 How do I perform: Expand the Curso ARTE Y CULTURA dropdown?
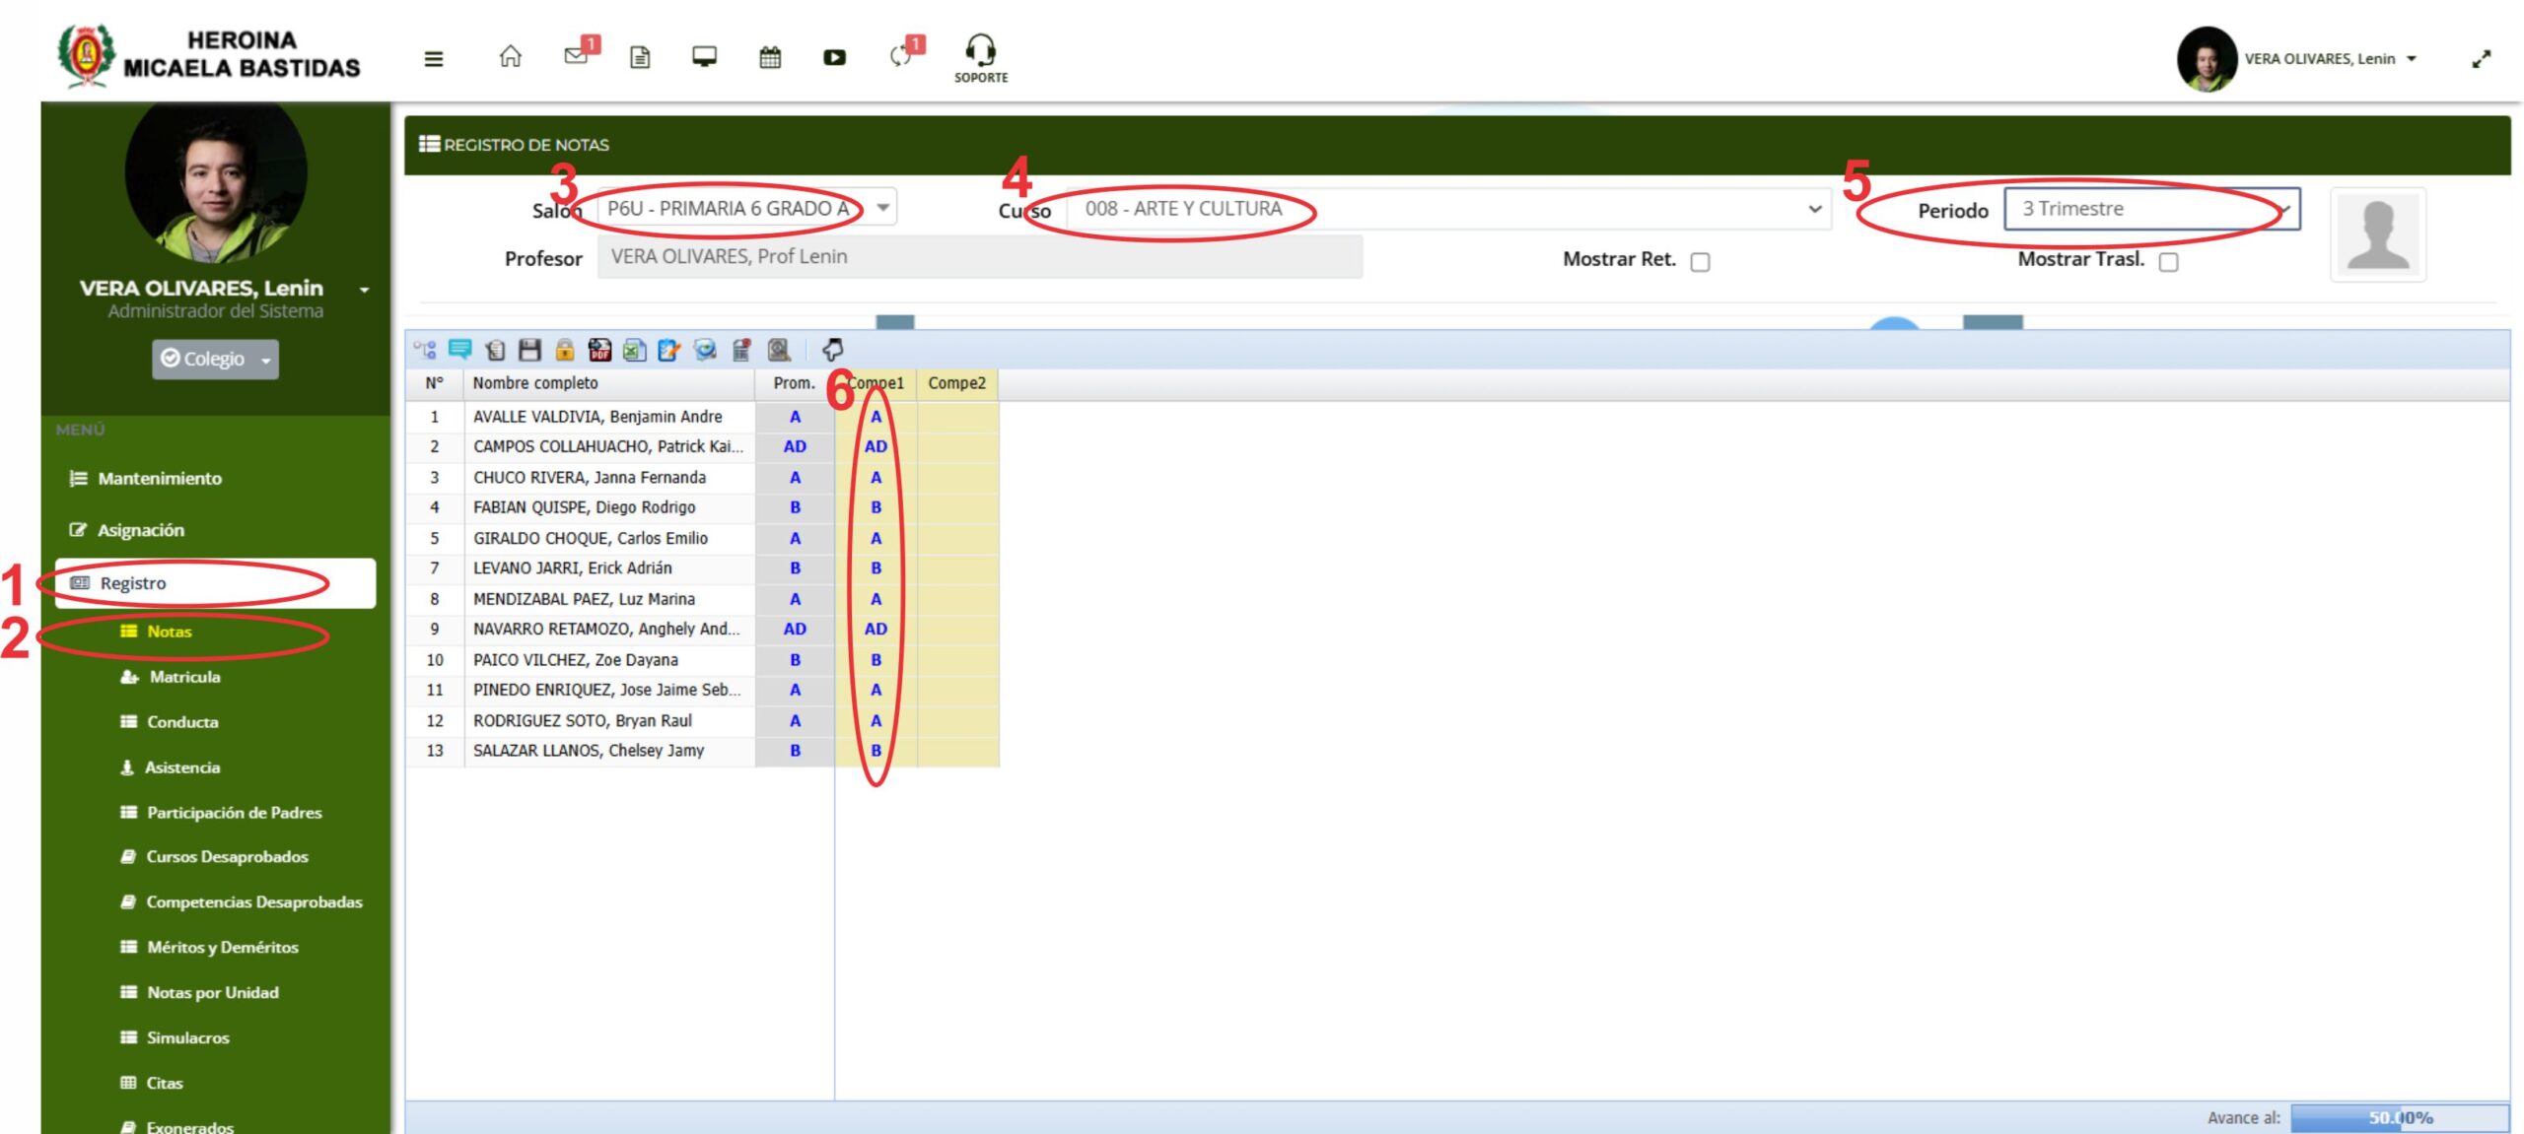pos(1447,209)
